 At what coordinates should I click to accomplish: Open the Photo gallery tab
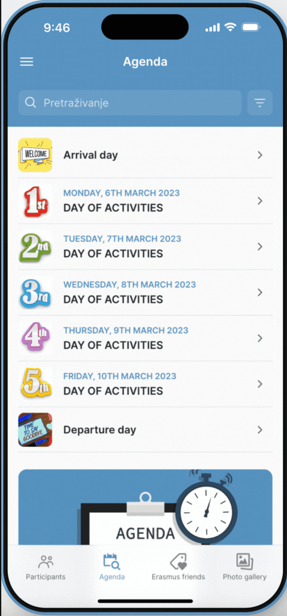pos(245,567)
